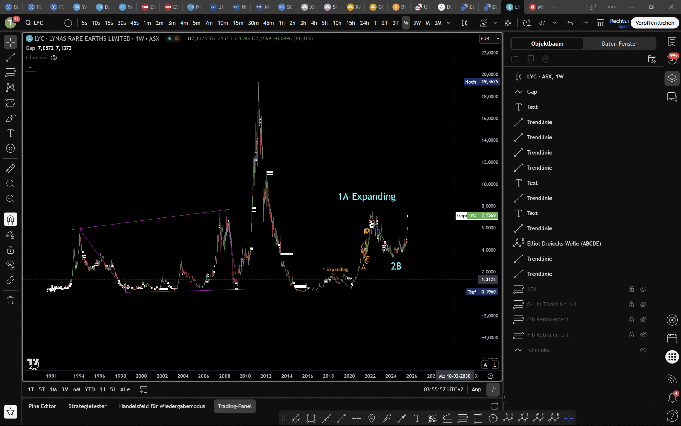Click the trash remove objects icon

(10, 300)
